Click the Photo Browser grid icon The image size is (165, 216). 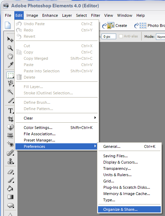(140, 26)
